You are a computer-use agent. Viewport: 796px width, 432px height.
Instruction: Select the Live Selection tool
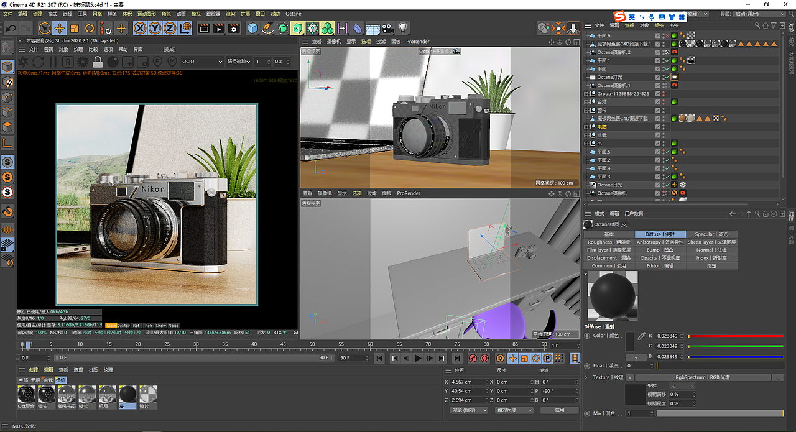pyautogui.click(x=45, y=28)
